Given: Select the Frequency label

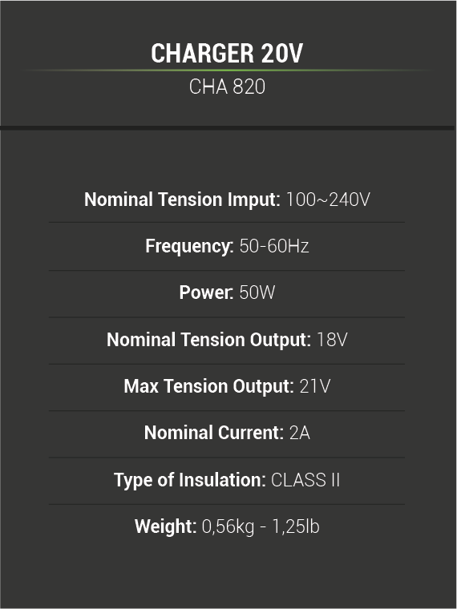Looking at the screenshot, I should (x=190, y=246).
